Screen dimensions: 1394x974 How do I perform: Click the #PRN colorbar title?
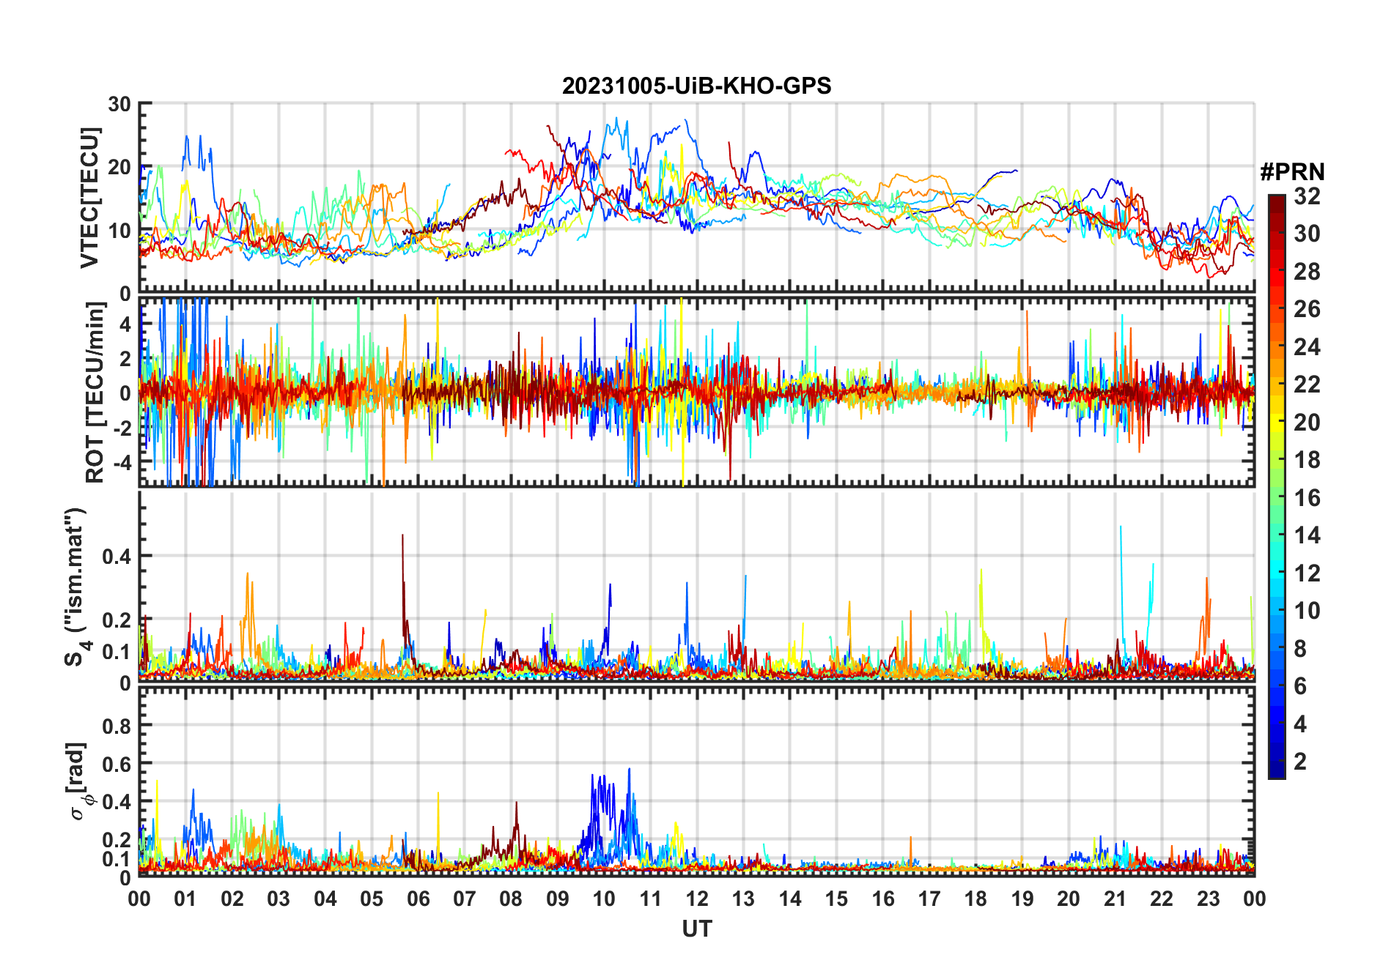pyautogui.click(x=1292, y=172)
